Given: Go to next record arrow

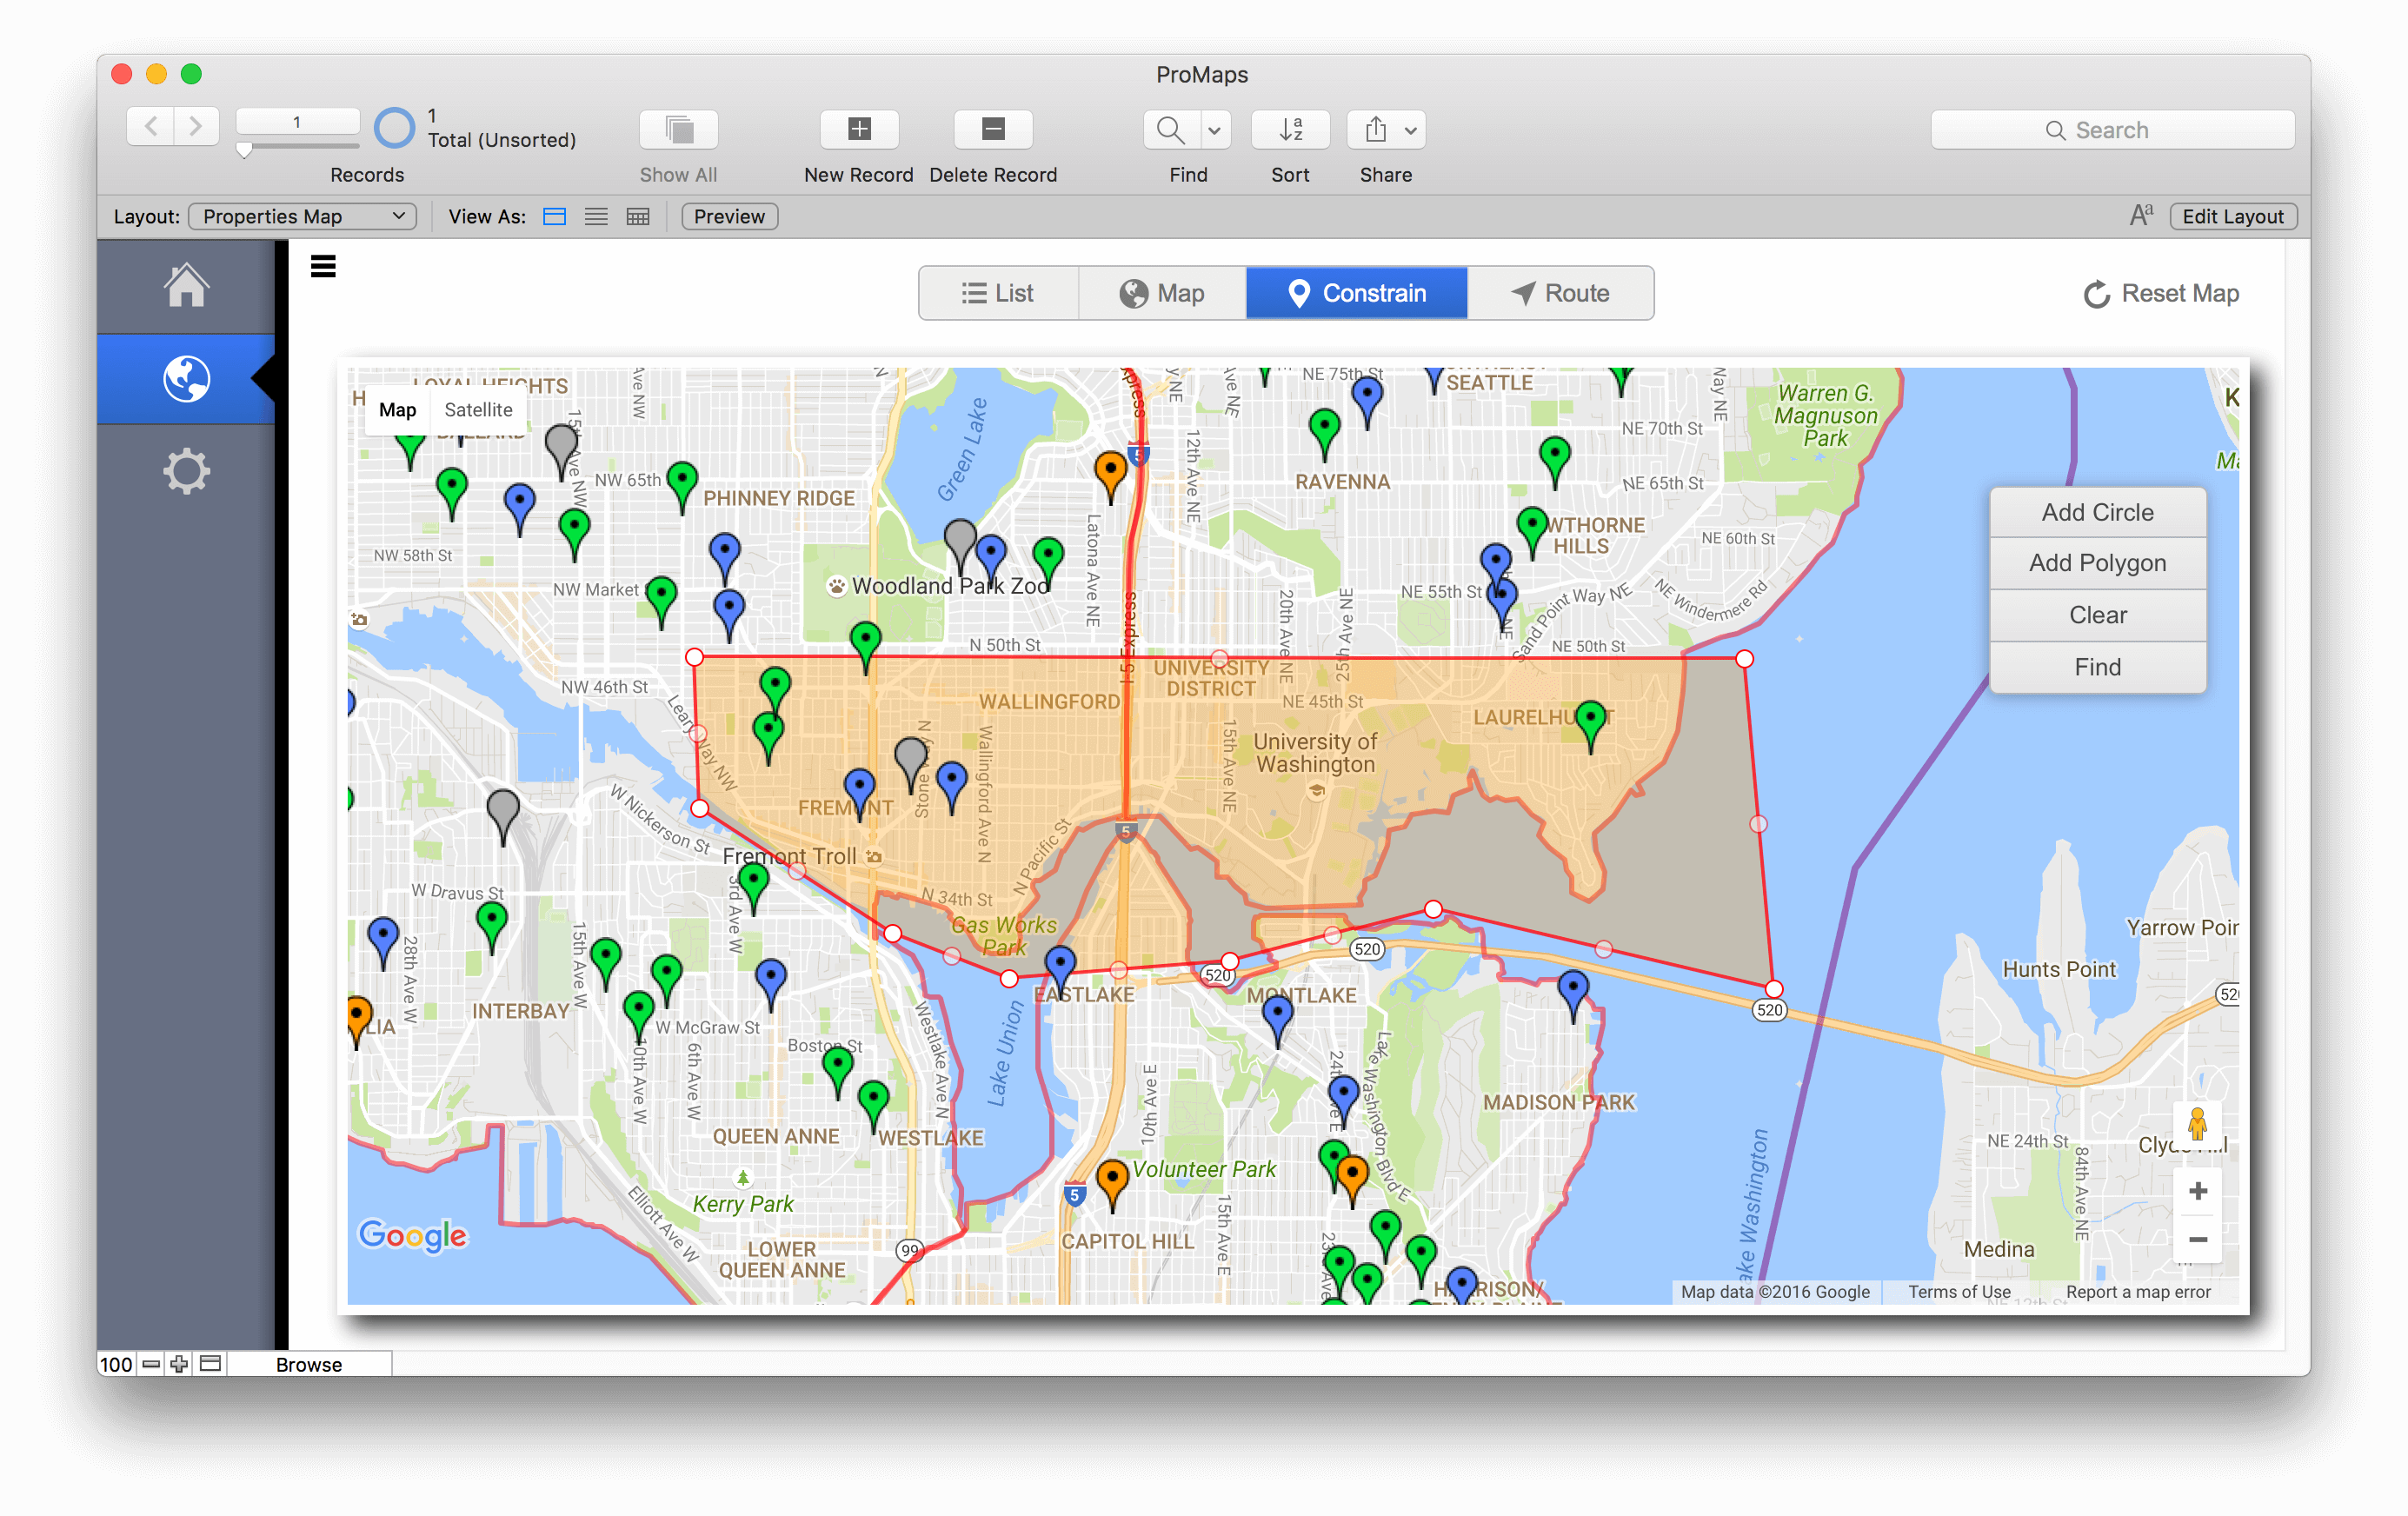Looking at the screenshot, I should [196, 127].
